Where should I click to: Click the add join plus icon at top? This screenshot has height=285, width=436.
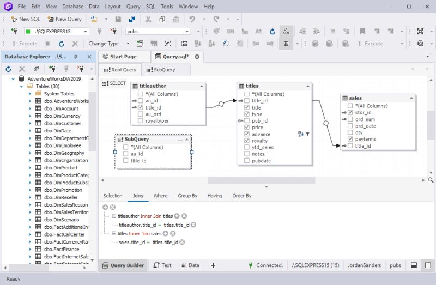coord(105,207)
